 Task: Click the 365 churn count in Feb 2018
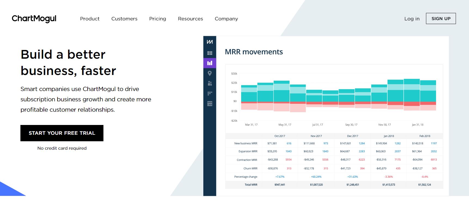click(x=434, y=168)
